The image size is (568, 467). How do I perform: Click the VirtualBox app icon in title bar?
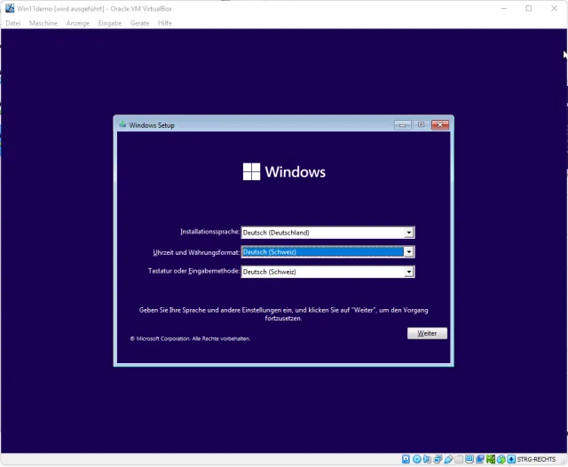[x=10, y=8]
